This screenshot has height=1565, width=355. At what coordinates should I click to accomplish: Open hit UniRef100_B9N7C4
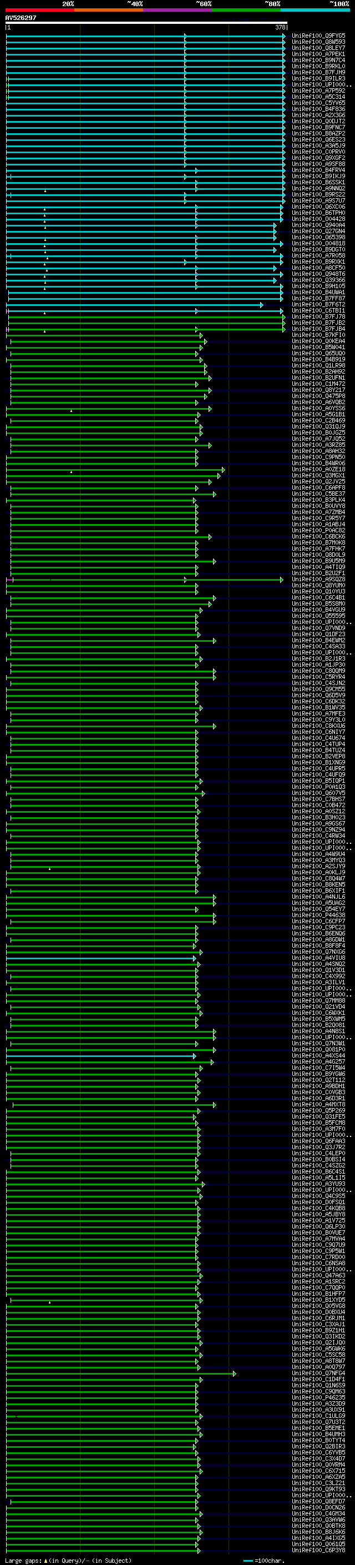click(x=318, y=60)
